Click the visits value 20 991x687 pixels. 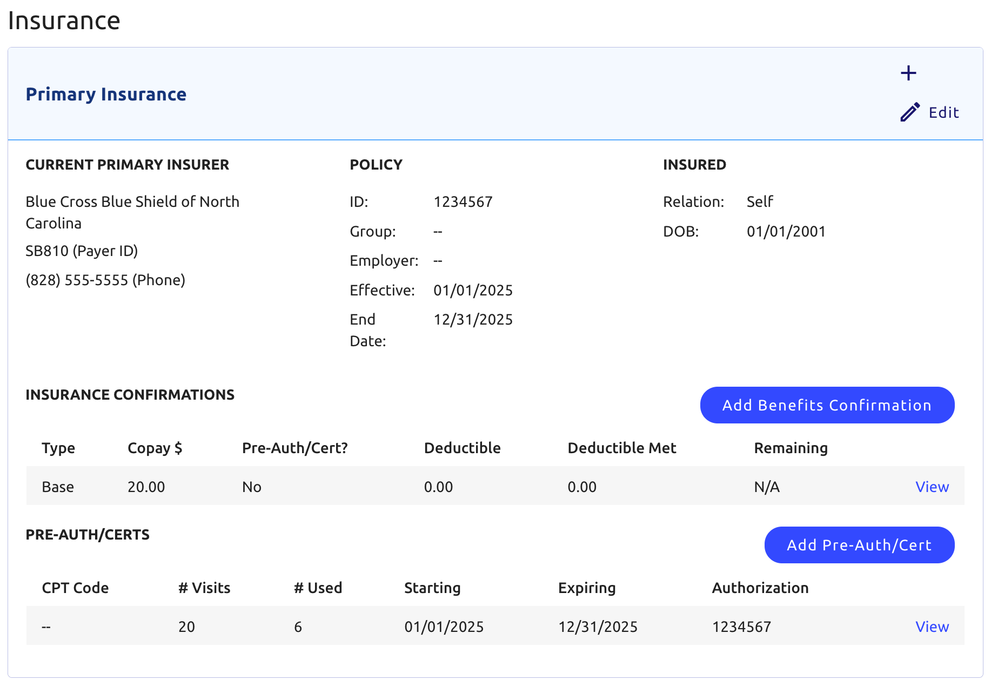tap(186, 627)
